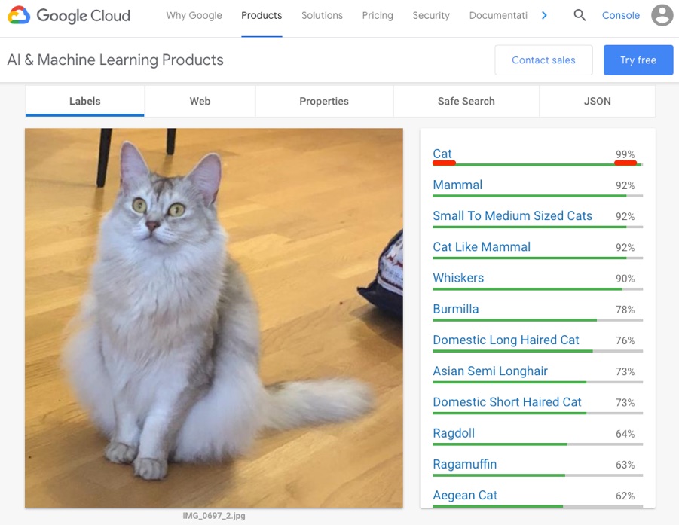Click the Contact sales button
679x525 pixels.
(x=543, y=60)
